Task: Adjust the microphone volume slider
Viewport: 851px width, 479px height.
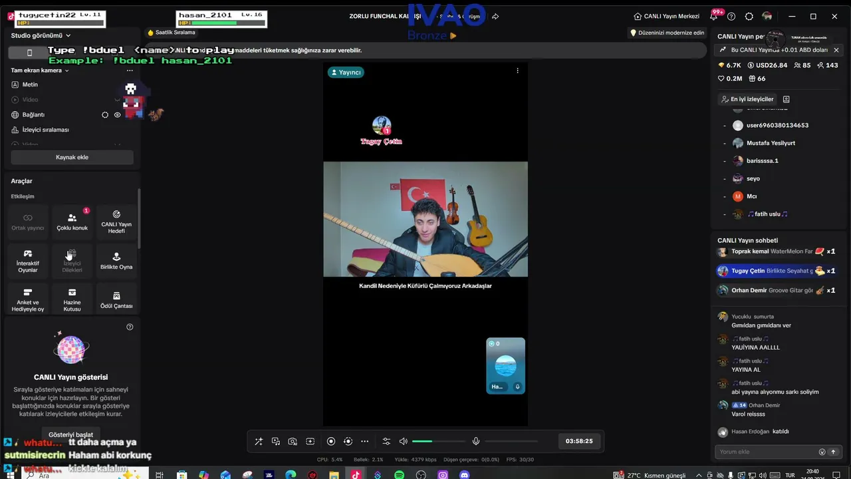Action: [x=511, y=441]
